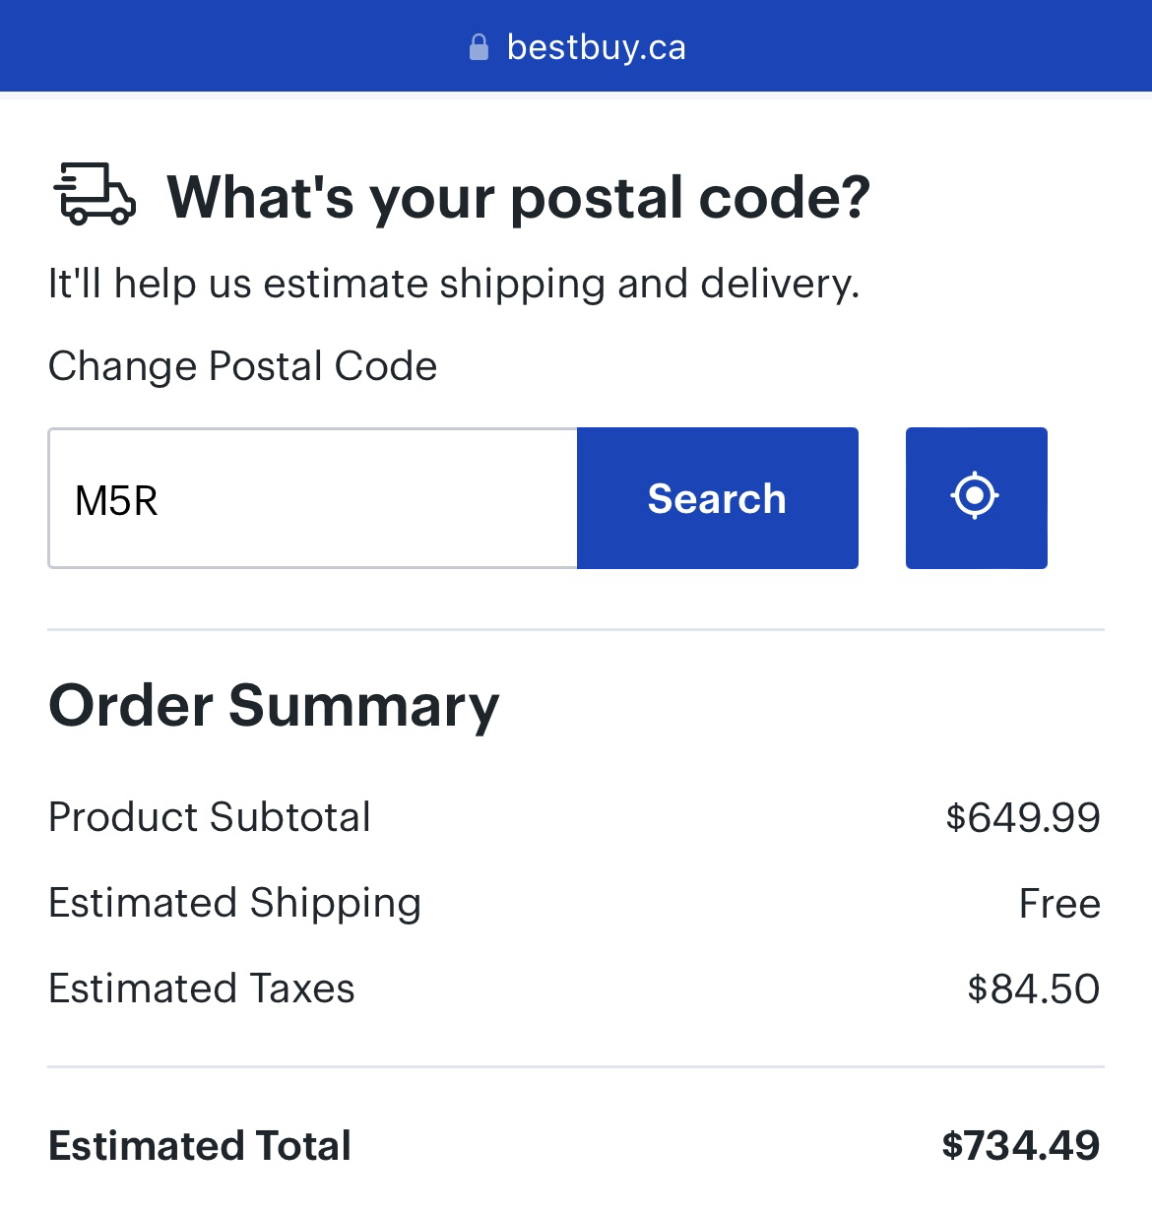Click the delivery truck icon

coord(94,194)
